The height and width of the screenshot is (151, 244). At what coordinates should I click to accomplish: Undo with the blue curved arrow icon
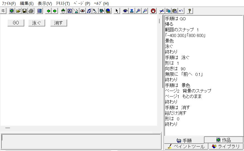[x=181, y=11]
